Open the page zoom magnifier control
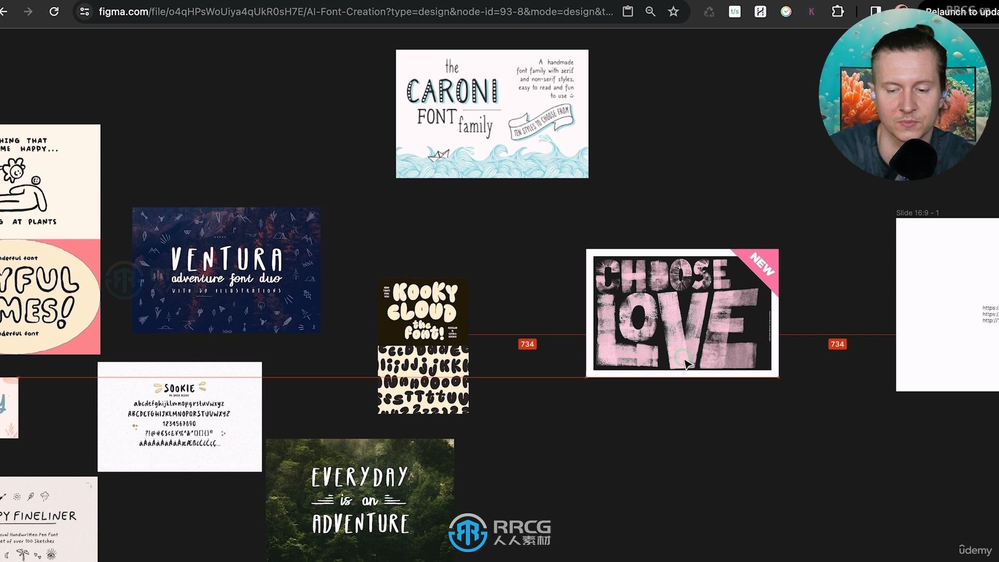Viewport: 999px width, 562px height. point(650,11)
